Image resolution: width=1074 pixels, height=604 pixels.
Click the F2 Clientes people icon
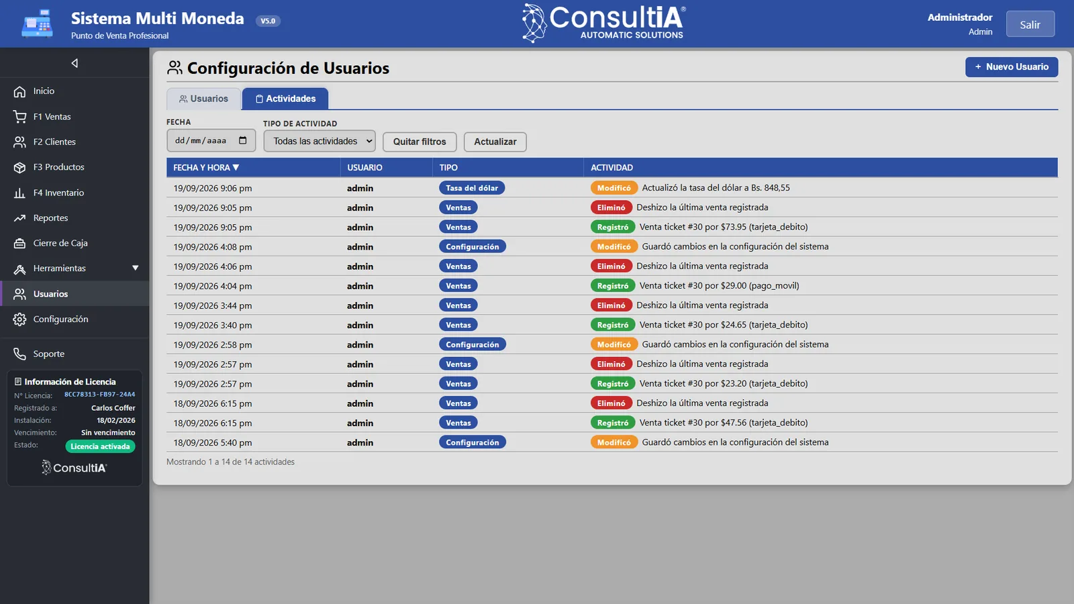coord(20,142)
